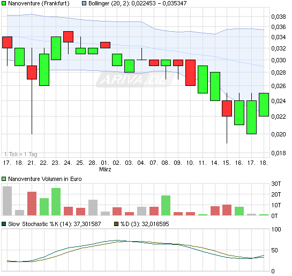Click the volume axis label 30T

pos(276,184)
